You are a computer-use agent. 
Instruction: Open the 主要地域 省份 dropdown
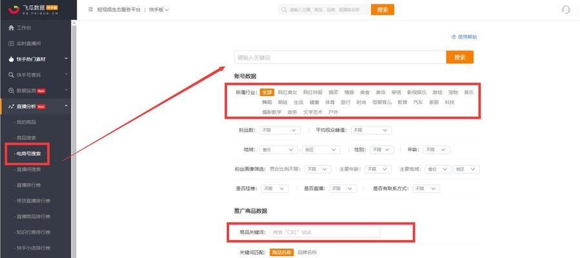pos(438,169)
